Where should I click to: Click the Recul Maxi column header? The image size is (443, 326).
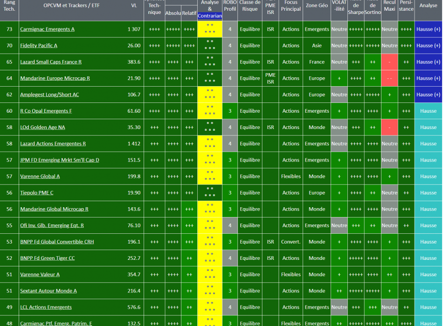[389, 6]
